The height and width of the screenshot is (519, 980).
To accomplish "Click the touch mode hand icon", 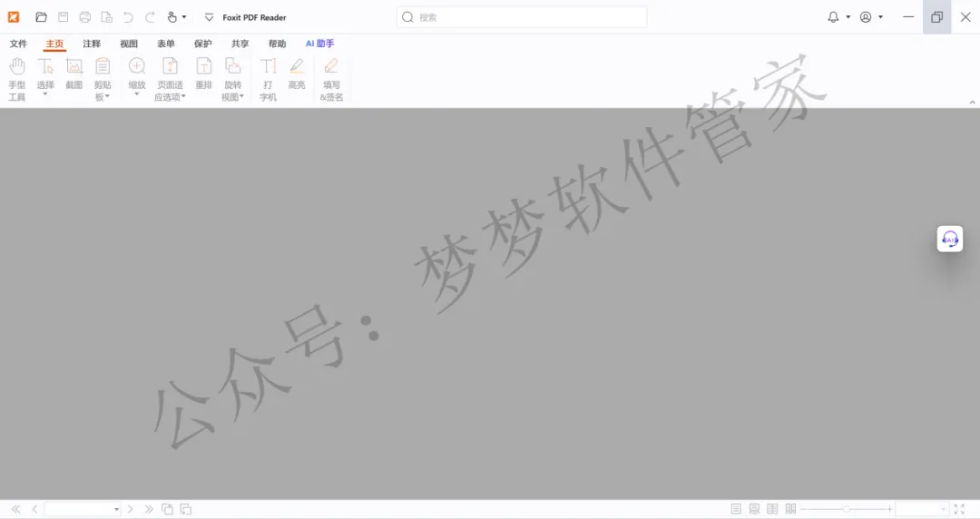I will click(x=171, y=17).
